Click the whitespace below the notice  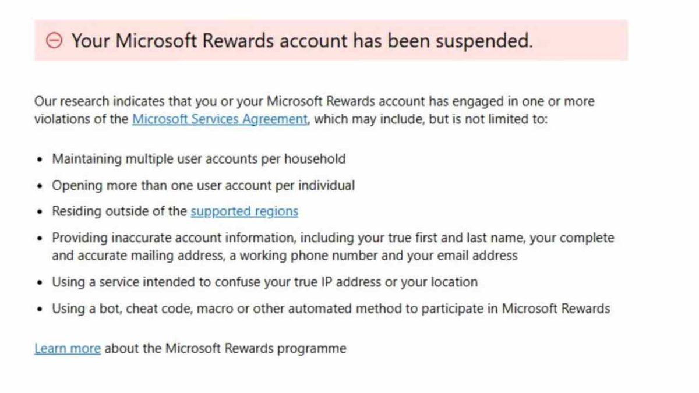tap(349, 378)
